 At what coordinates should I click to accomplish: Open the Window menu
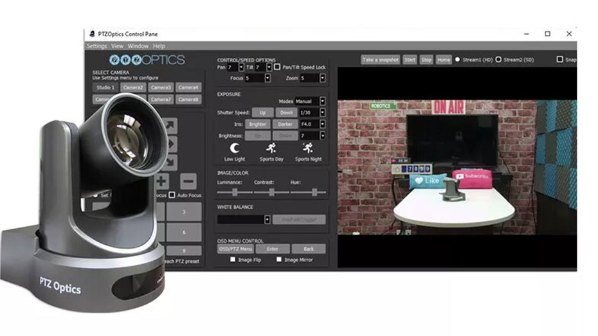pos(138,46)
